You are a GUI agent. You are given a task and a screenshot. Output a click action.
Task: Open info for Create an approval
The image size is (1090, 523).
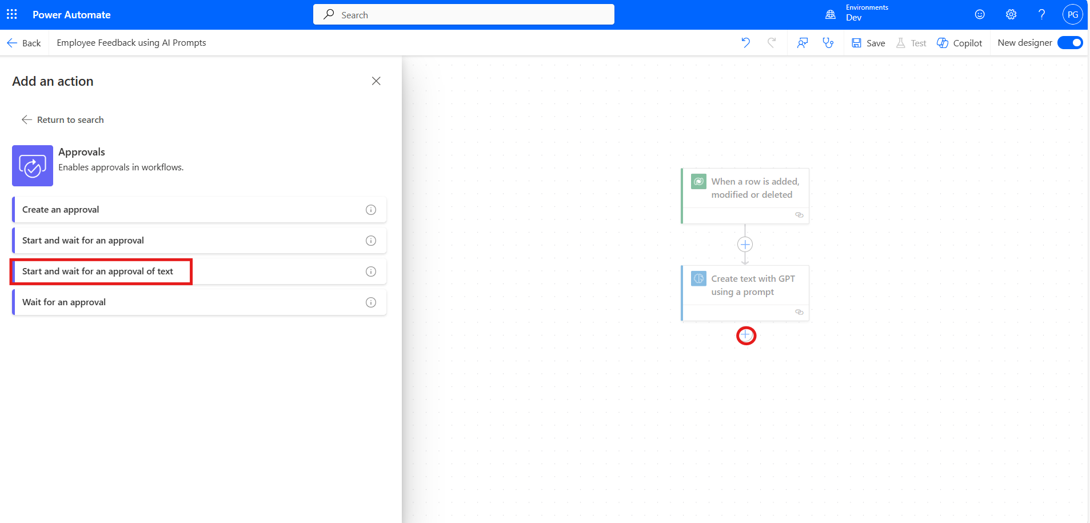[371, 210]
